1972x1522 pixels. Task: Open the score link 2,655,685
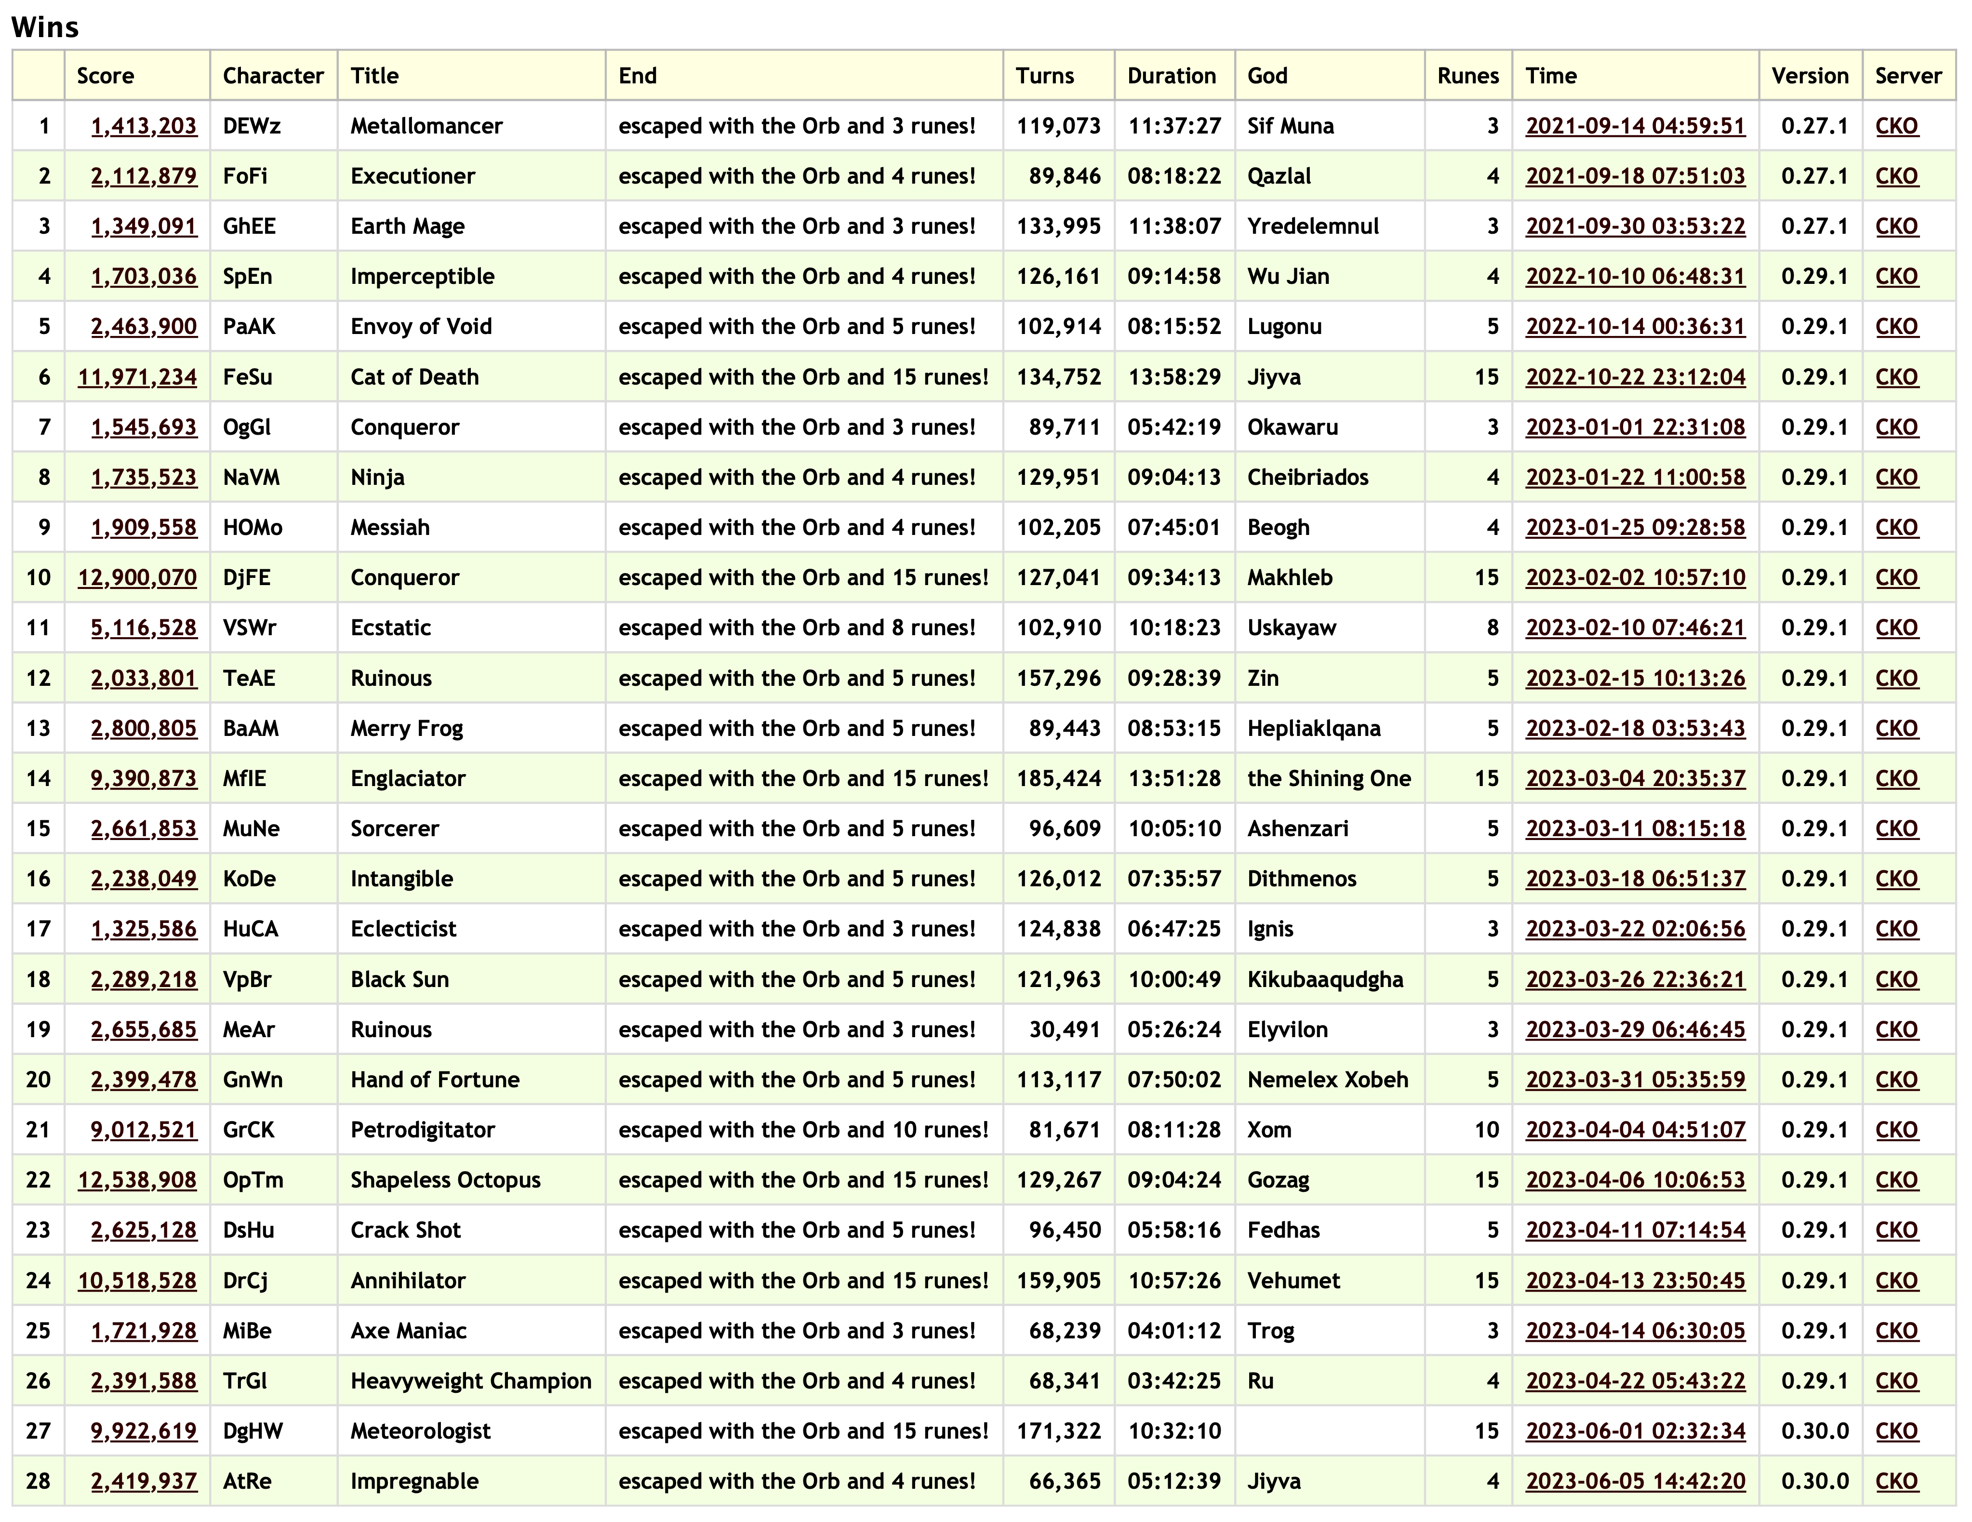click(x=144, y=1029)
